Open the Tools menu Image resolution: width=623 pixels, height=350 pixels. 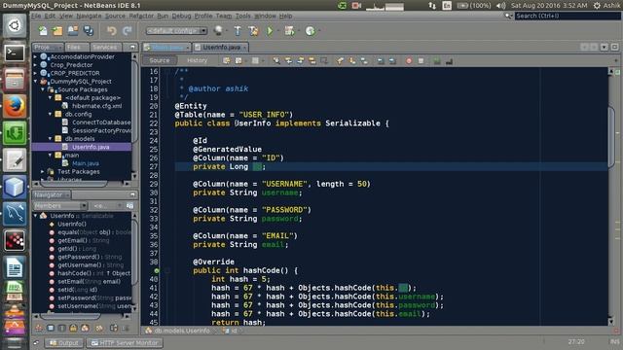pos(242,16)
